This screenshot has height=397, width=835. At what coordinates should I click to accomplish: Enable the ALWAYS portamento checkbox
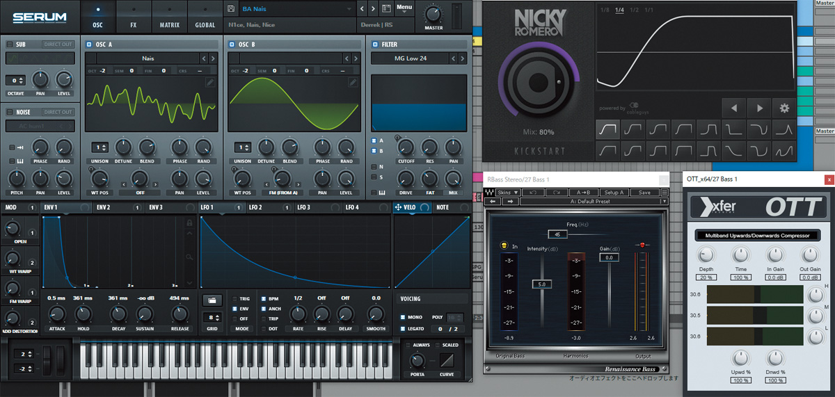pyautogui.click(x=409, y=345)
